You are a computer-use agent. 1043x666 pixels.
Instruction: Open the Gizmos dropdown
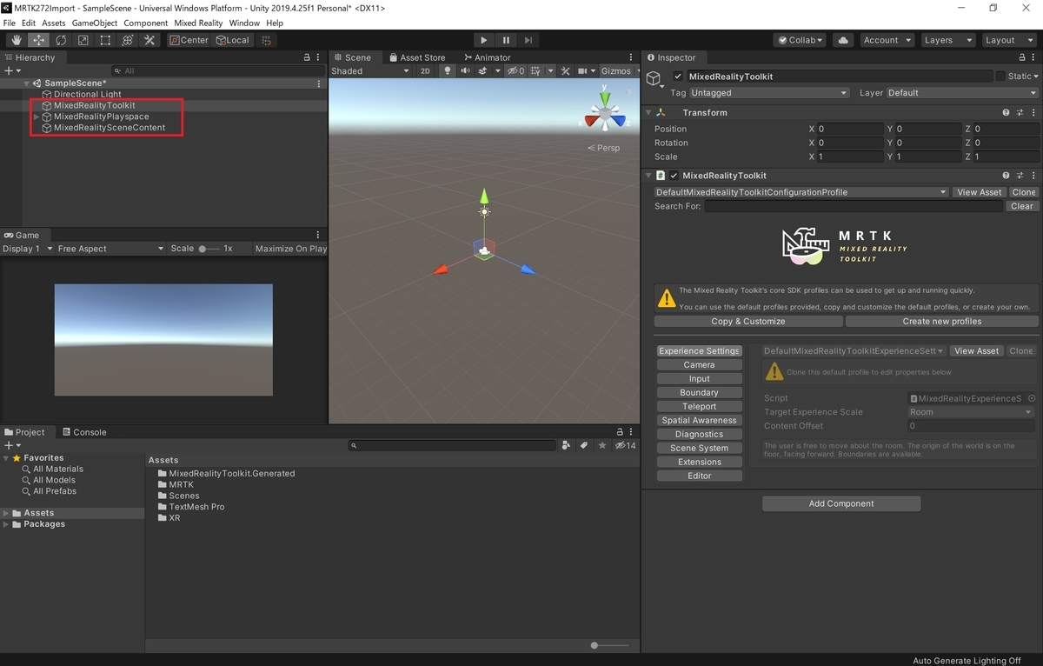620,70
